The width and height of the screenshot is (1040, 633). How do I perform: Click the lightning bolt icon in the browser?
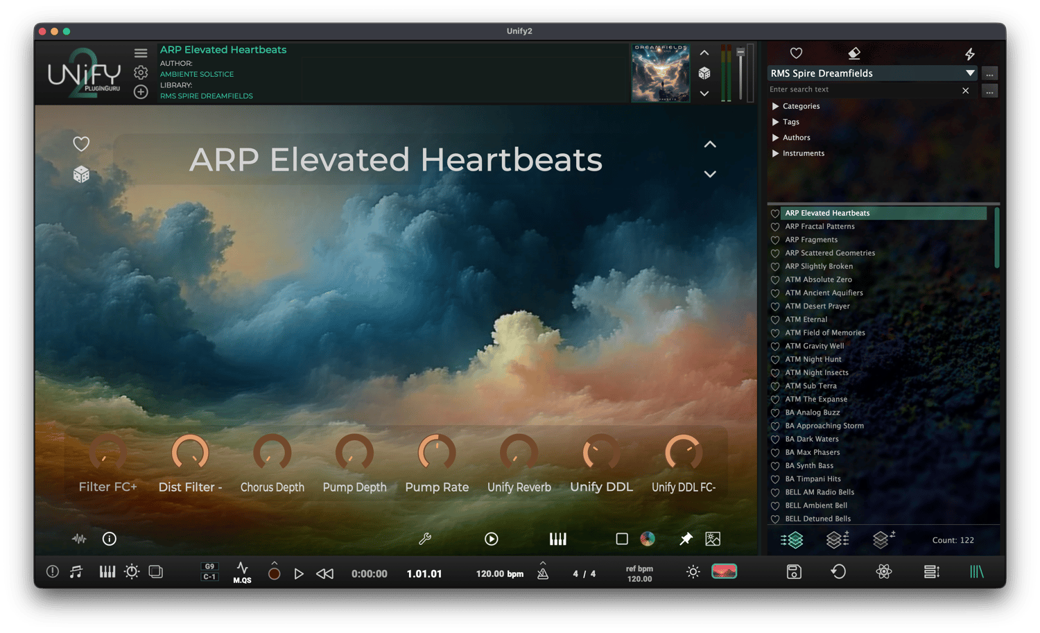tap(970, 53)
